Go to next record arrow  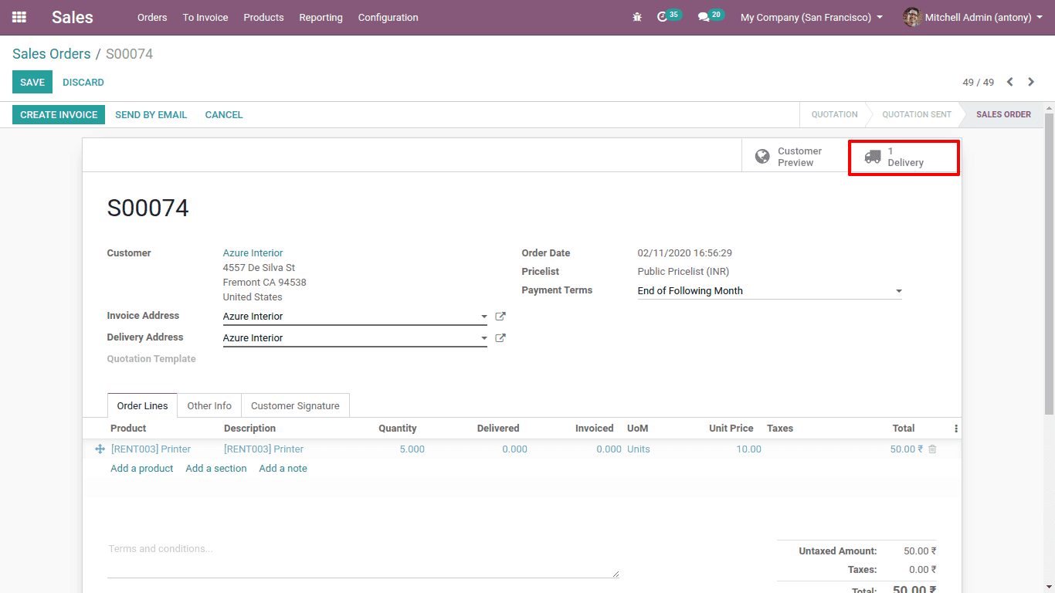click(x=1031, y=82)
